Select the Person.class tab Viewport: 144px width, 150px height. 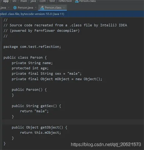pos(53,7)
